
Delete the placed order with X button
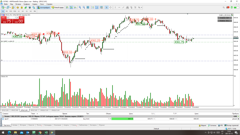(238, 119)
